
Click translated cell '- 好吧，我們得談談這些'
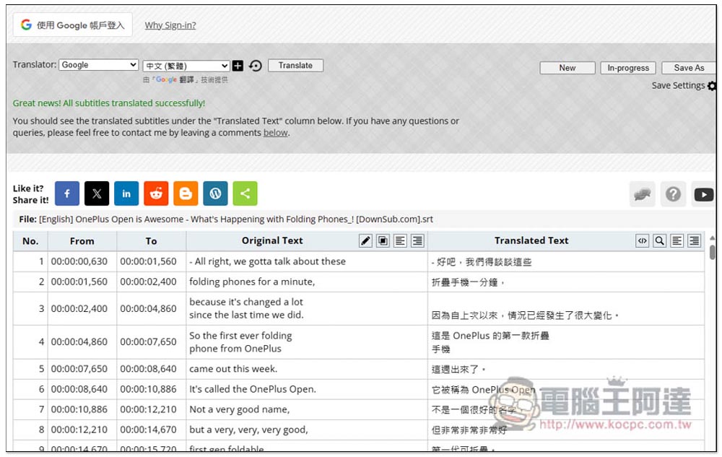click(x=566, y=261)
